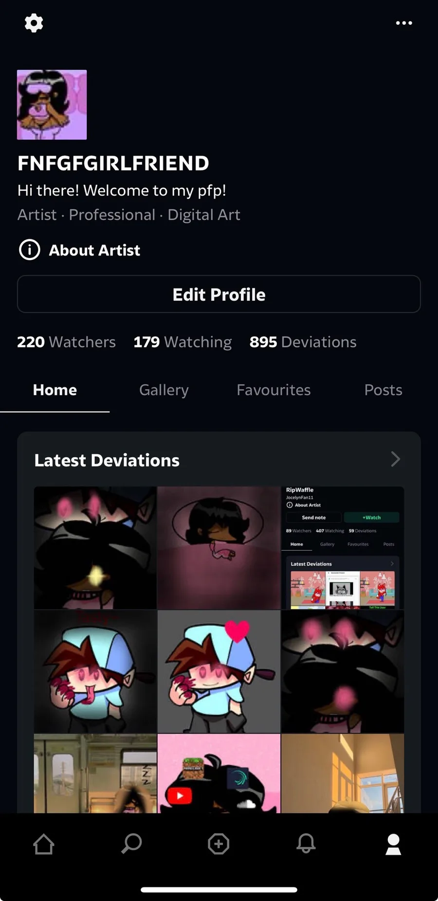Open the three-dots more options menu
Viewport: 438px width, 901px height.
pos(404,23)
